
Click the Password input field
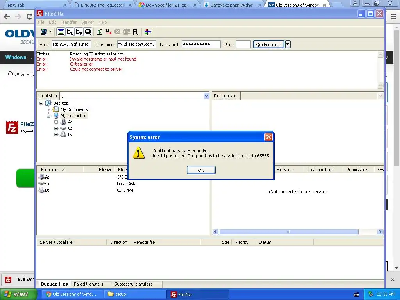[201, 45]
